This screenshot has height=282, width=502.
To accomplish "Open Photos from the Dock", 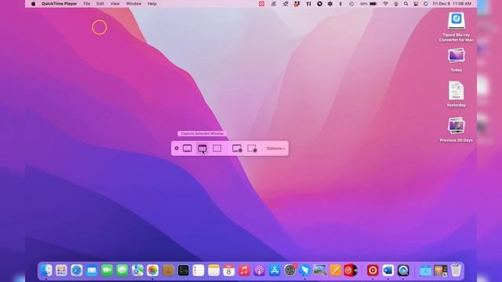I will (x=153, y=270).
